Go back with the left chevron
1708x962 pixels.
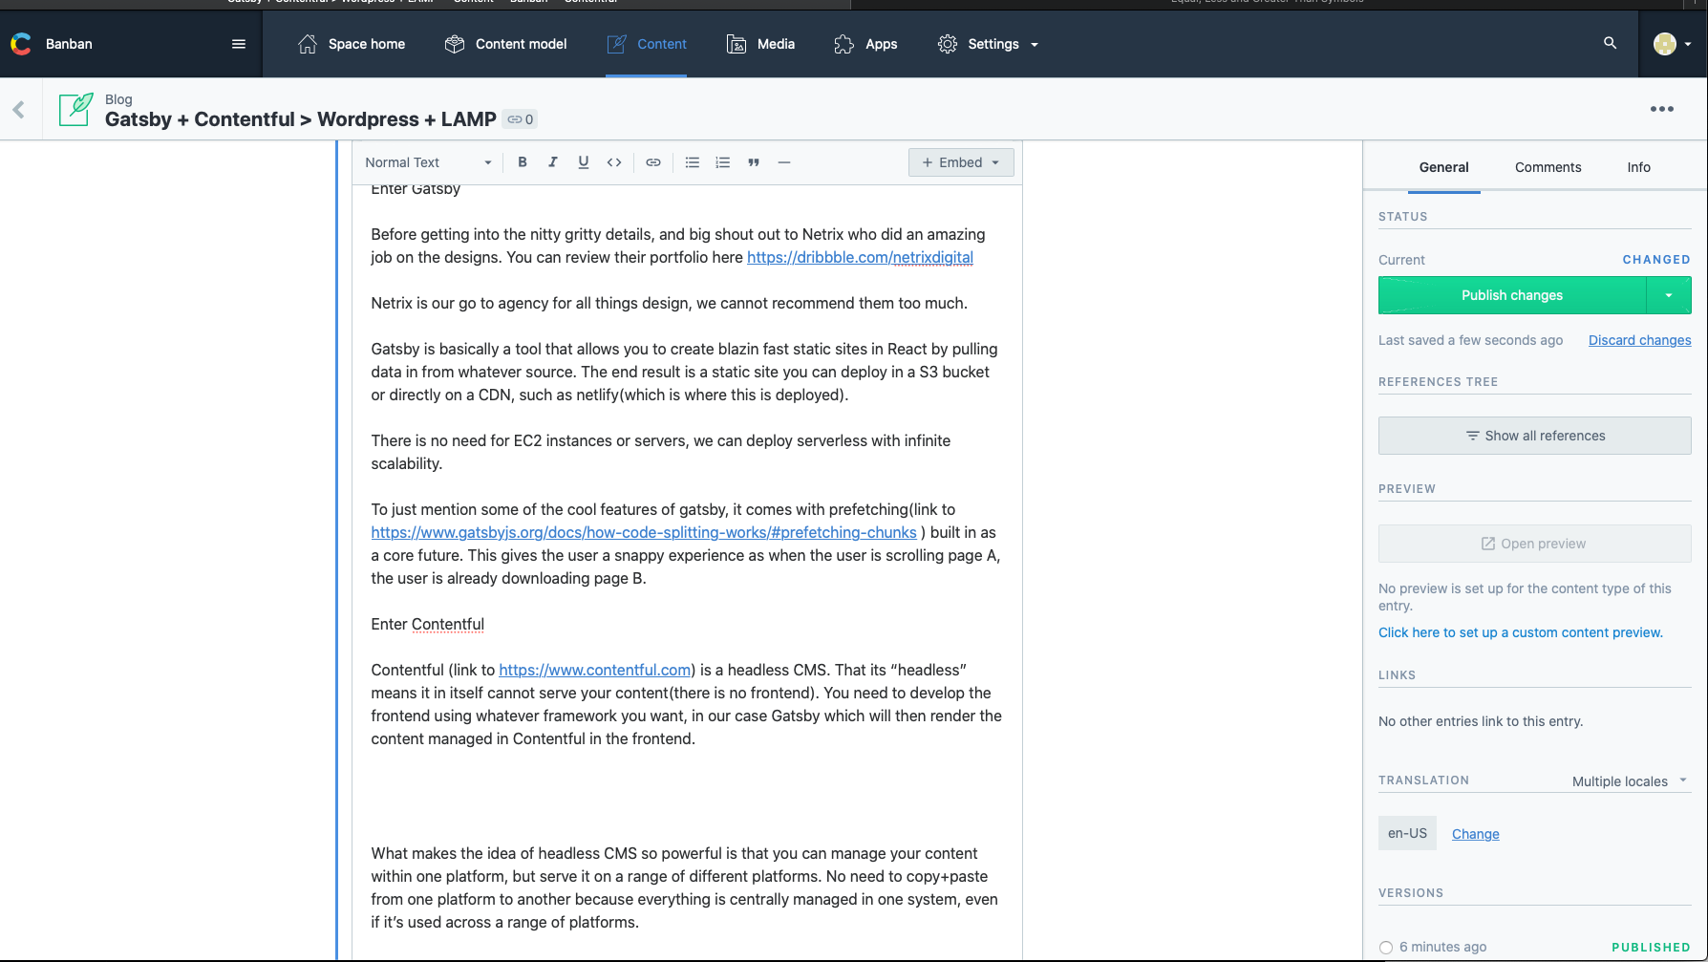[x=19, y=110]
